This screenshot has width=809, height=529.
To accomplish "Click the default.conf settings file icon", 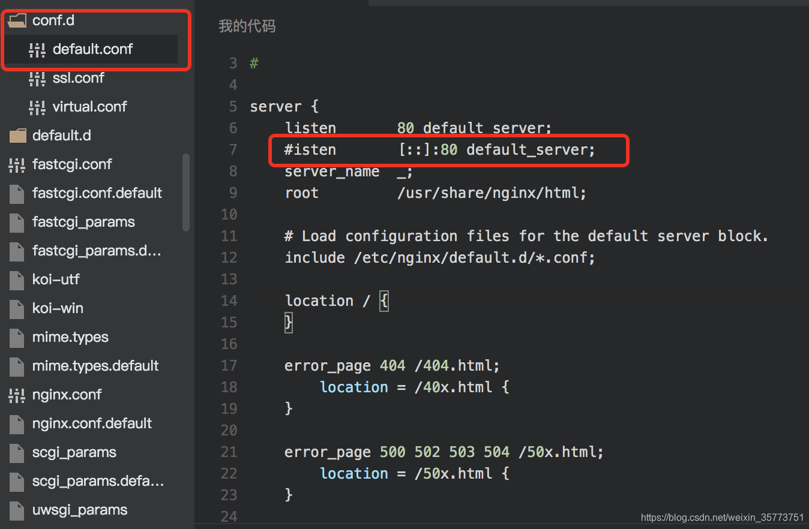I will 37,49.
